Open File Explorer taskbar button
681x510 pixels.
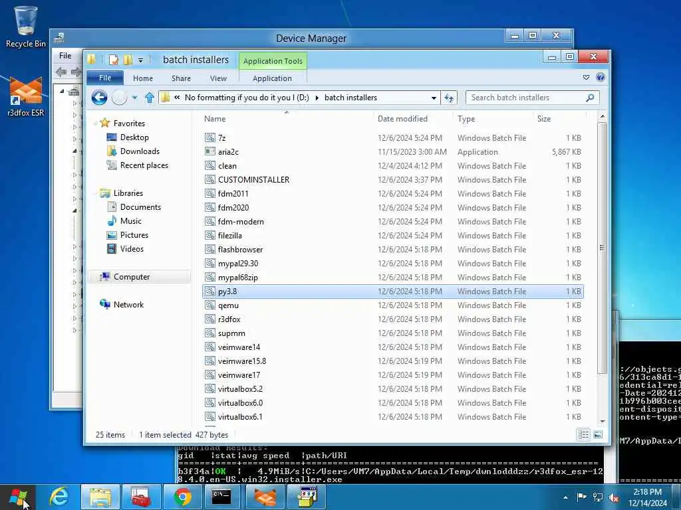point(100,497)
